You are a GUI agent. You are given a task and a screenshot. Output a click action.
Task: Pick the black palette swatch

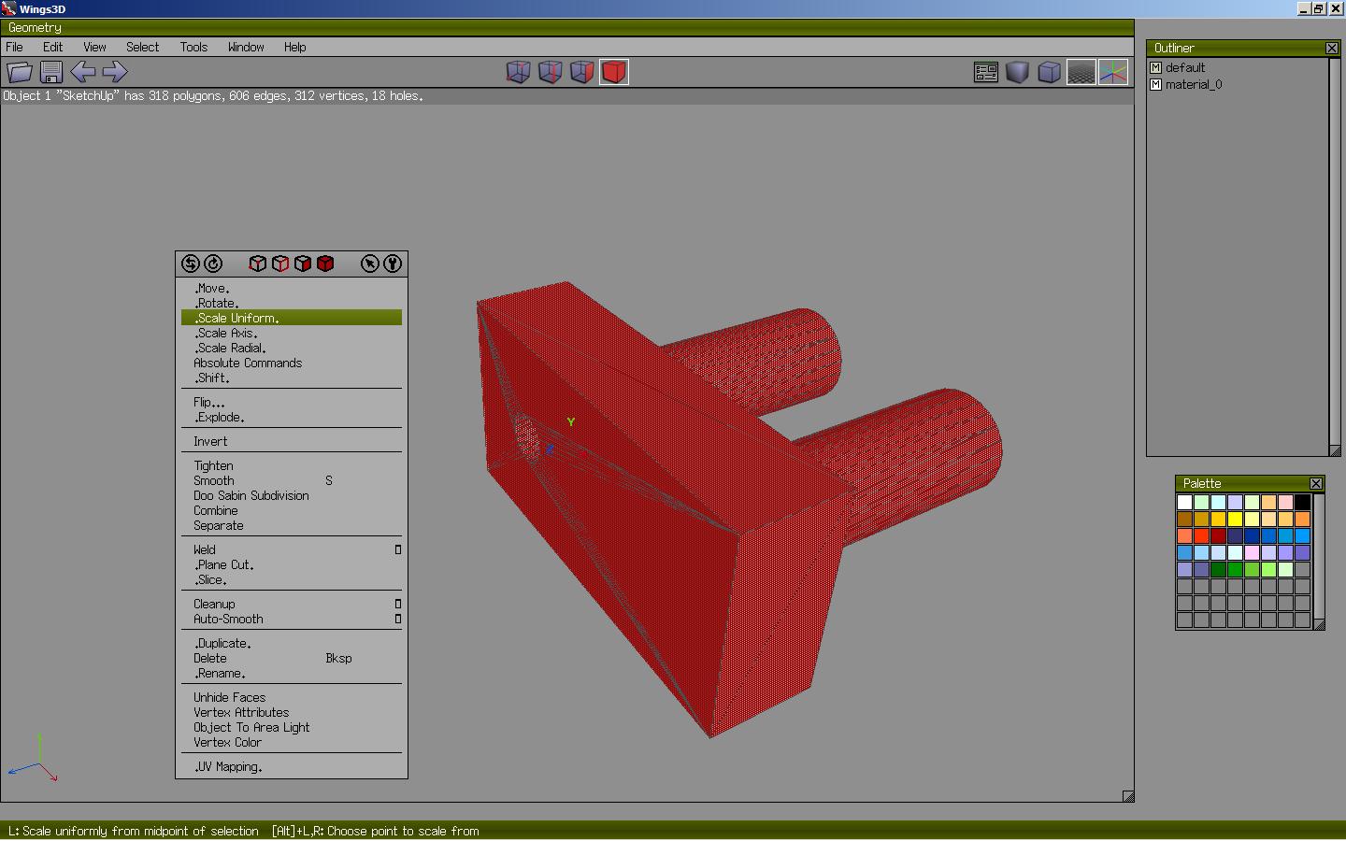[x=1302, y=502]
